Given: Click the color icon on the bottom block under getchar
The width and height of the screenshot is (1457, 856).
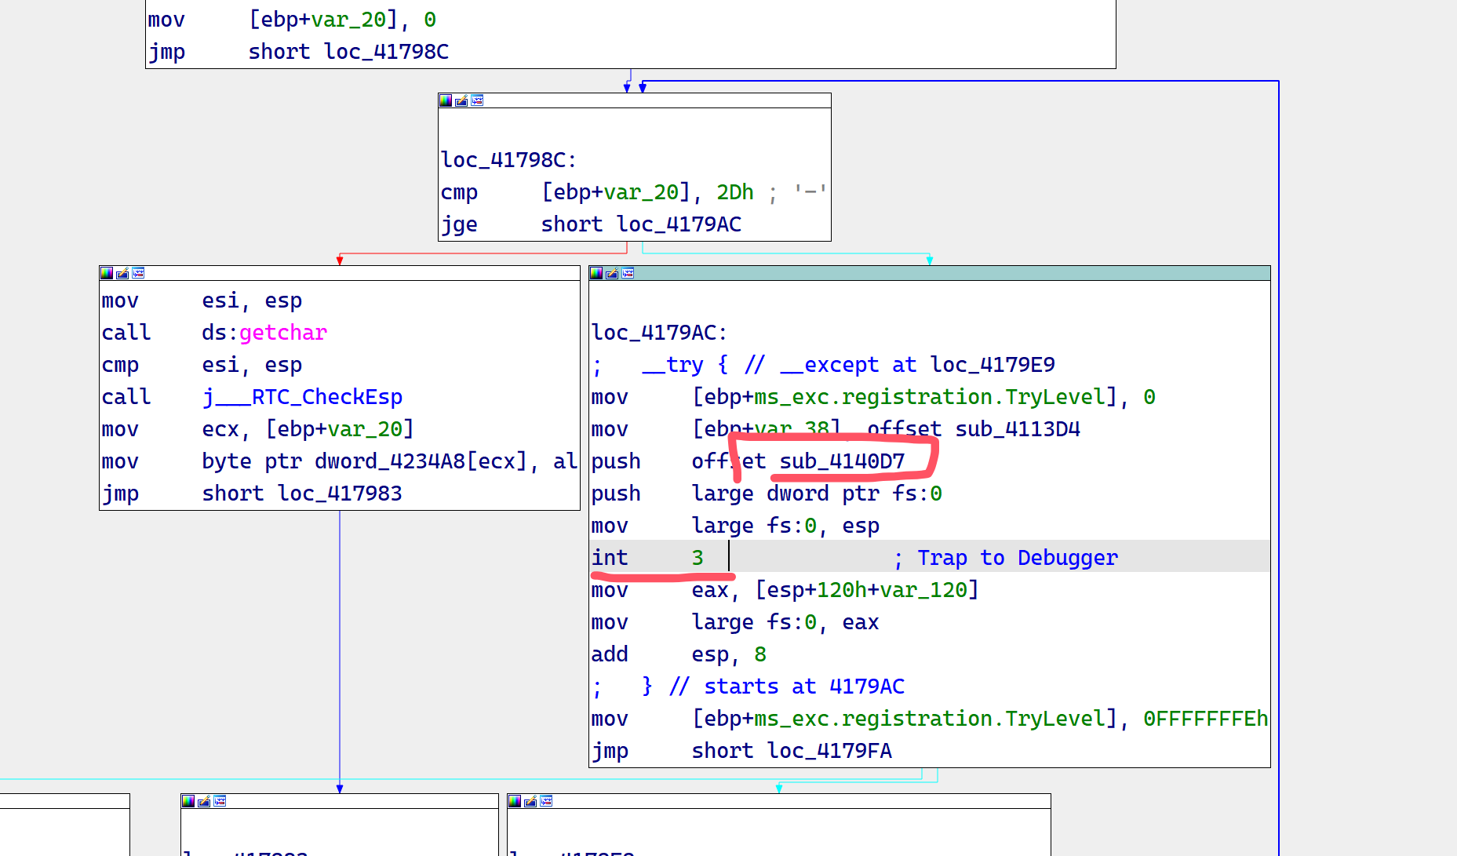Looking at the screenshot, I should [x=188, y=801].
